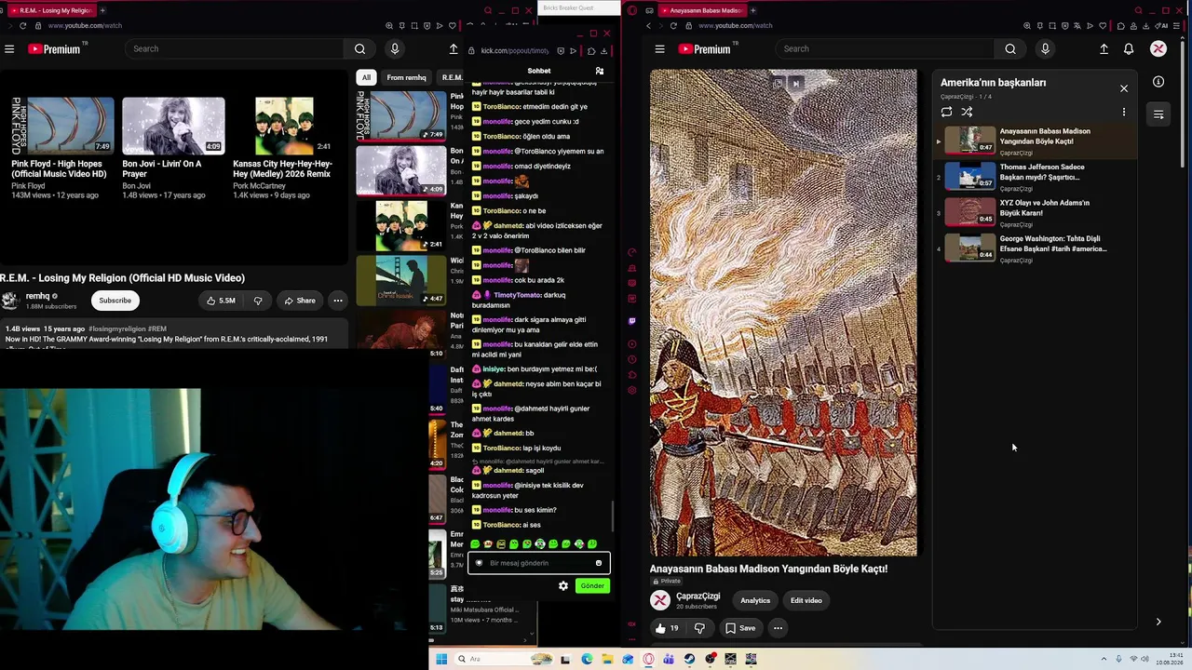This screenshot has height=670, width=1192.
Task: Click the search magnifier button in left YouTube window
Action: coord(359,48)
